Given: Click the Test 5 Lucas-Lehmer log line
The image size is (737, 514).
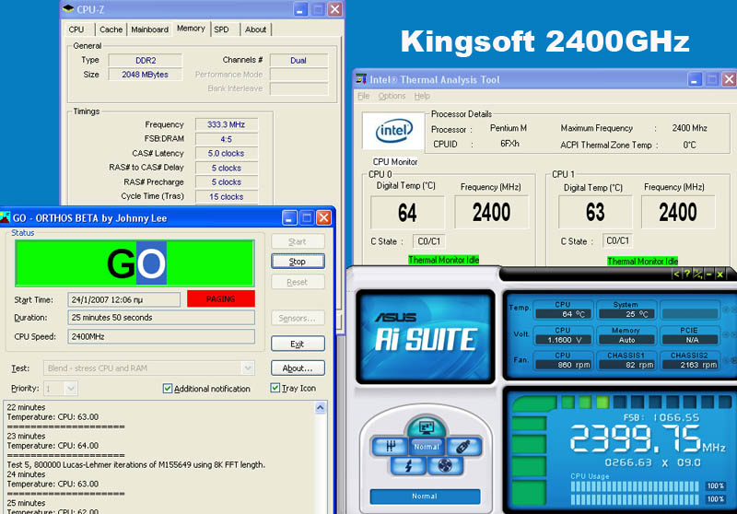Looking at the screenshot, I should [135, 464].
